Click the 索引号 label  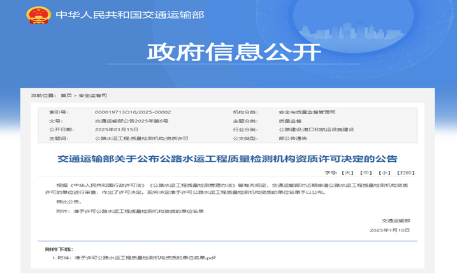click(59, 112)
